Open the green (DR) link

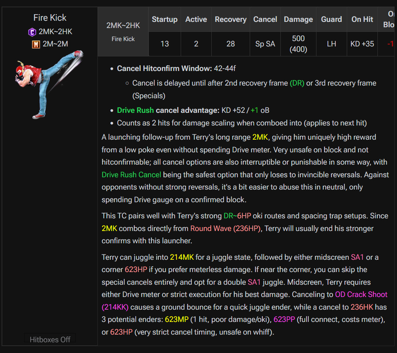(x=297, y=83)
